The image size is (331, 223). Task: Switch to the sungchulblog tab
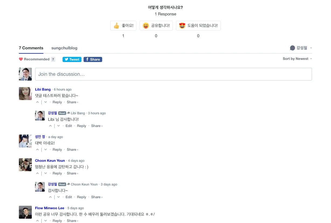[x=64, y=48]
